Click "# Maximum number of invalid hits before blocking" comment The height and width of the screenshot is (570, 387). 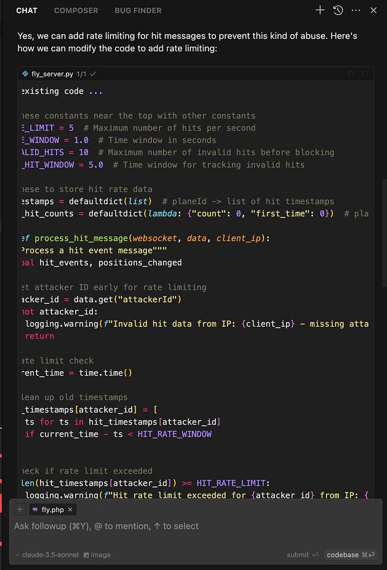tap(216, 152)
